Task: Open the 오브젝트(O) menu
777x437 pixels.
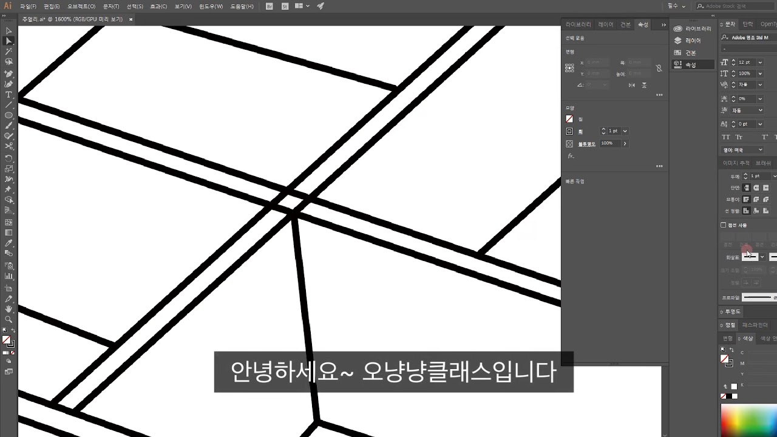Action: 81,6
